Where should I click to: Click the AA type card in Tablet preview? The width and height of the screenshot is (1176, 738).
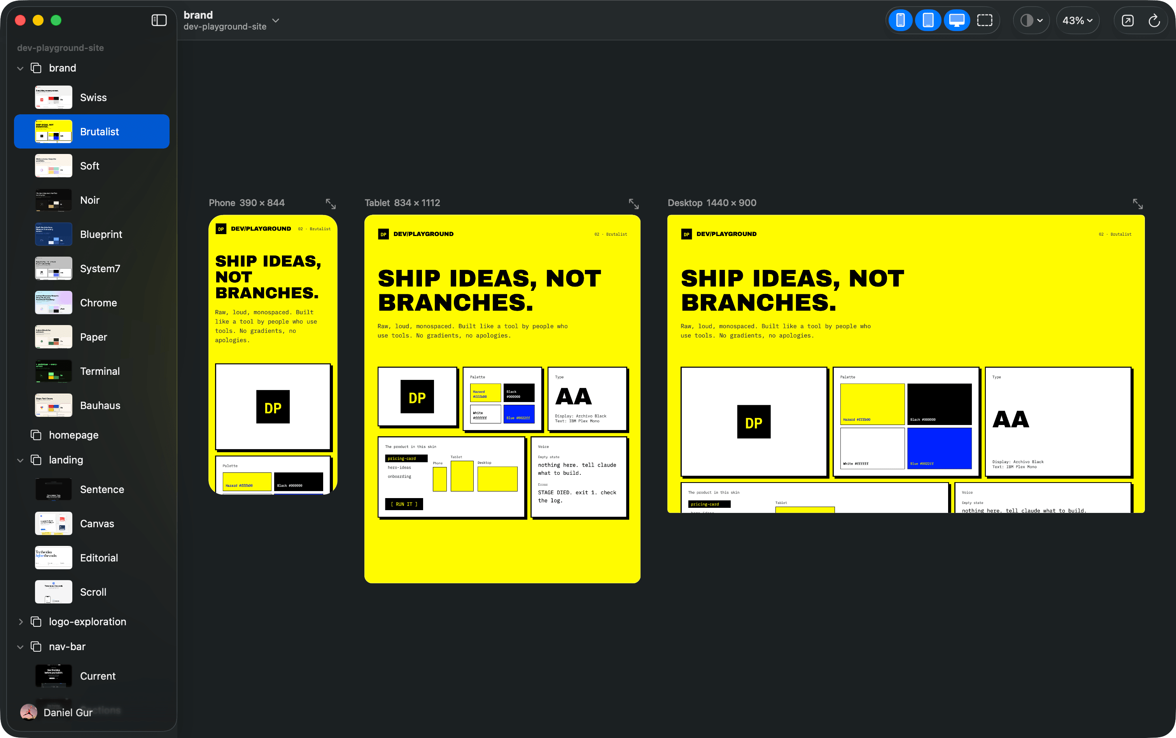[587, 399]
